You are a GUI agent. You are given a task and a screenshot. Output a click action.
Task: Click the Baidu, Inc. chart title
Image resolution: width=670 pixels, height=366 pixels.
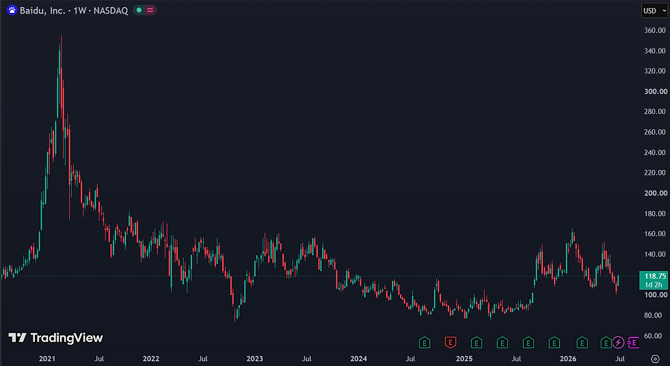click(x=75, y=11)
